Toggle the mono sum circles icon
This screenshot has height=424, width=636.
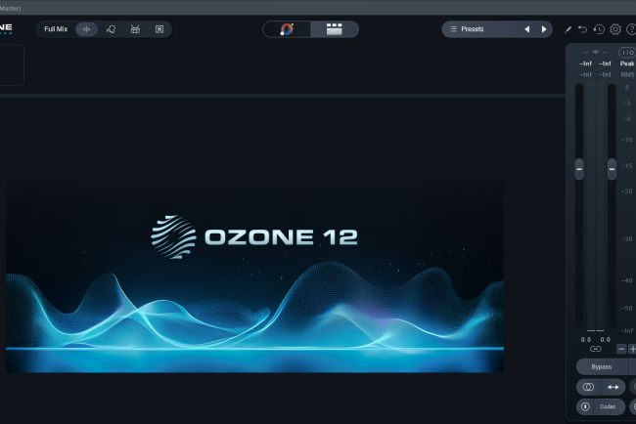click(x=588, y=387)
